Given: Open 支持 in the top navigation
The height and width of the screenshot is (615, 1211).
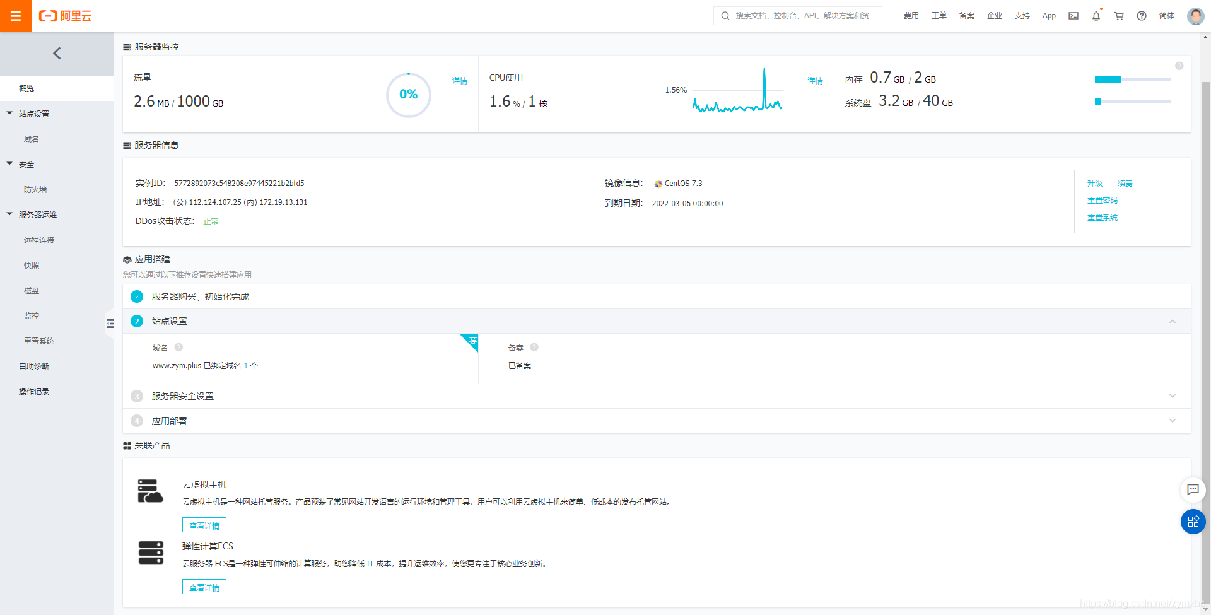Looking at the screenshot, I should tap(1022, 16).
